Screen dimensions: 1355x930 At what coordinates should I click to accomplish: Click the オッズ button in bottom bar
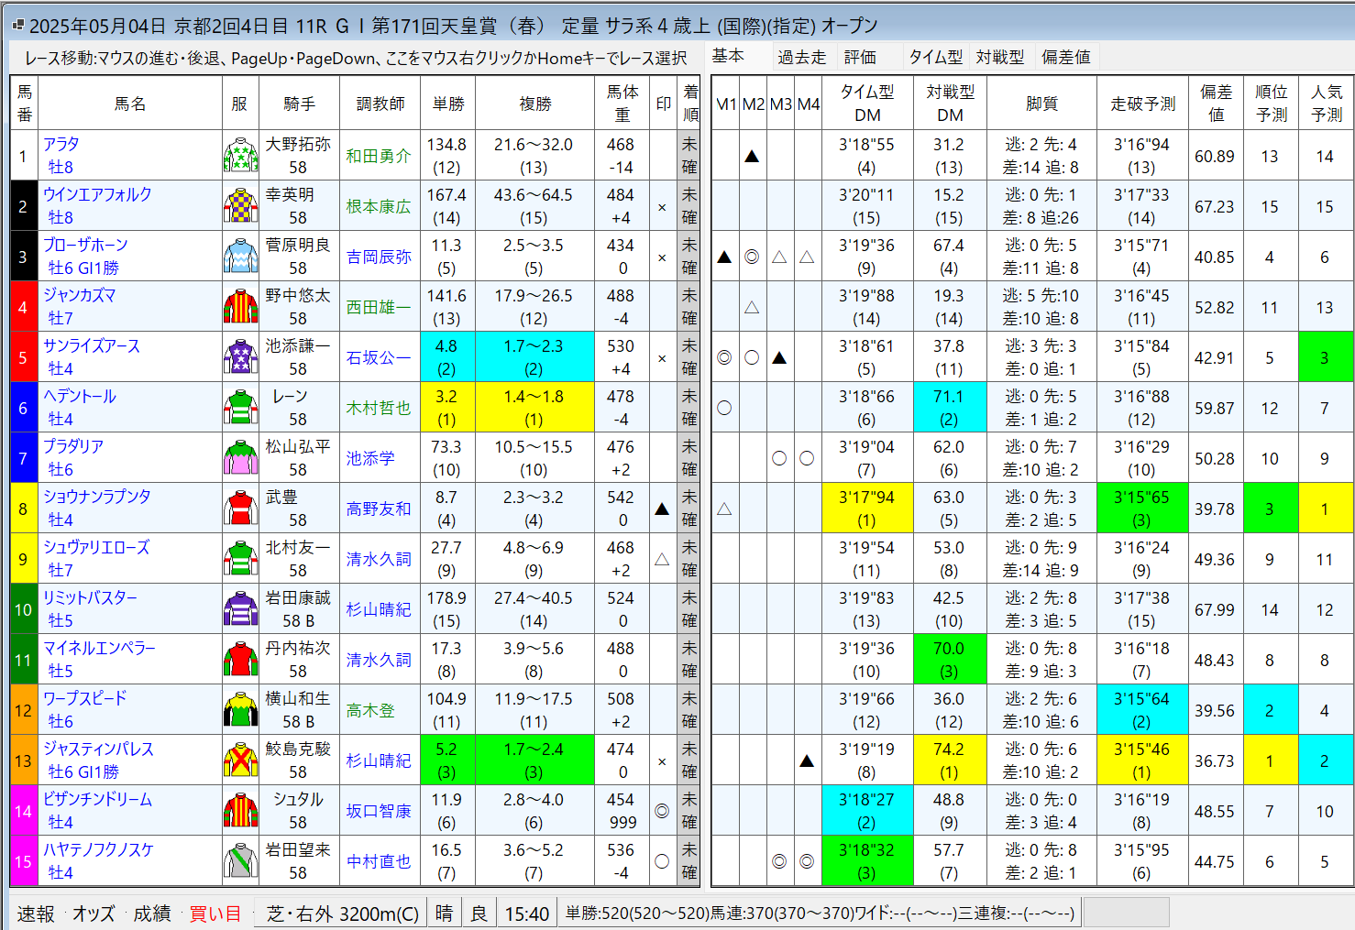(94, 914)
